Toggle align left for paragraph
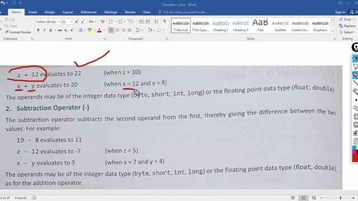This screenshot has height=201, width=358. (x=111, y=30)
